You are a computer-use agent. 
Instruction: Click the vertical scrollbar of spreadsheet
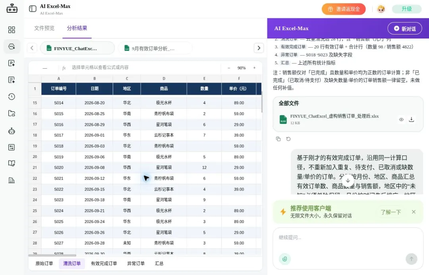pyautogui.click(x=262, y=102)
